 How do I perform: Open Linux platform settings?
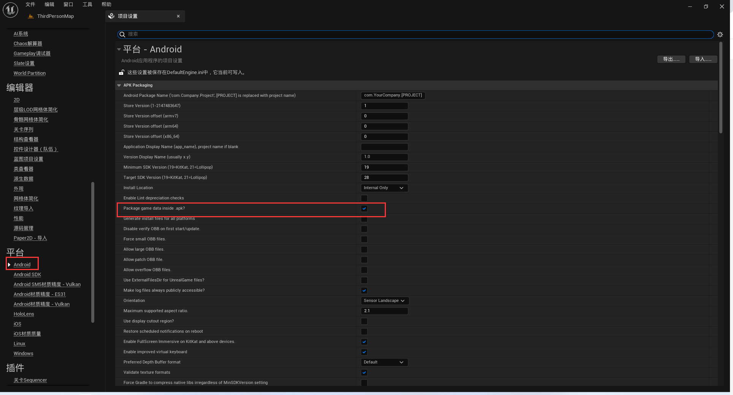pos(19,344)
